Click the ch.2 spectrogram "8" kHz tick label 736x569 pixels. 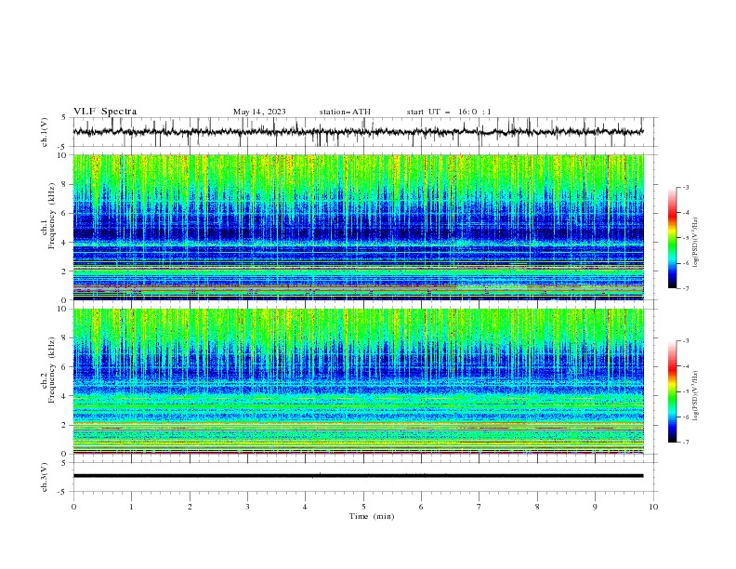pos(64,338)
